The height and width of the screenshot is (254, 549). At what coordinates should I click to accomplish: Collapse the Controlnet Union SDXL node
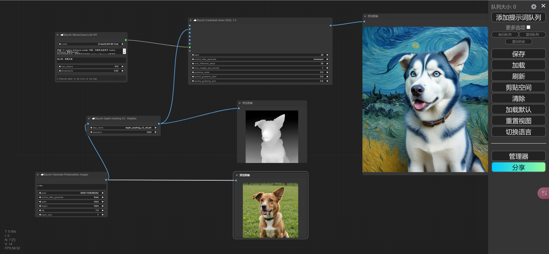click(190, 20)
